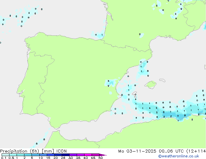Select the 'Precipitation (6h) [mm] ICON' title text
206x159 pixels.
point(33,151)
